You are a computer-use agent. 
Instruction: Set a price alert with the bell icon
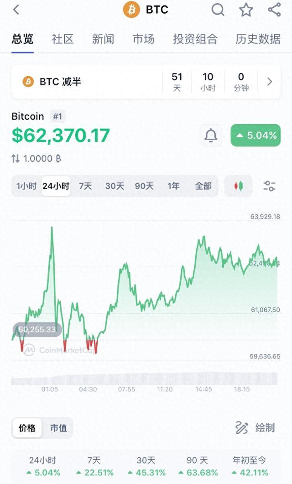[210, 135]
